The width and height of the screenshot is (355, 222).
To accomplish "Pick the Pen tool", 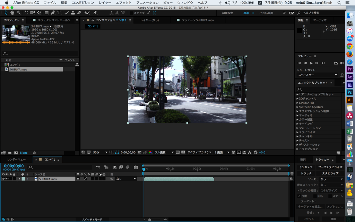I will [x=53, y=13].
